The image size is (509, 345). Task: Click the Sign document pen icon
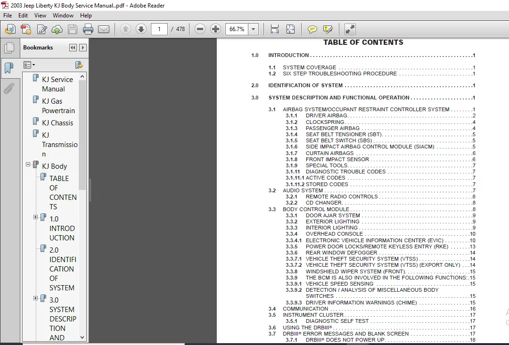(x=42, y=29)
